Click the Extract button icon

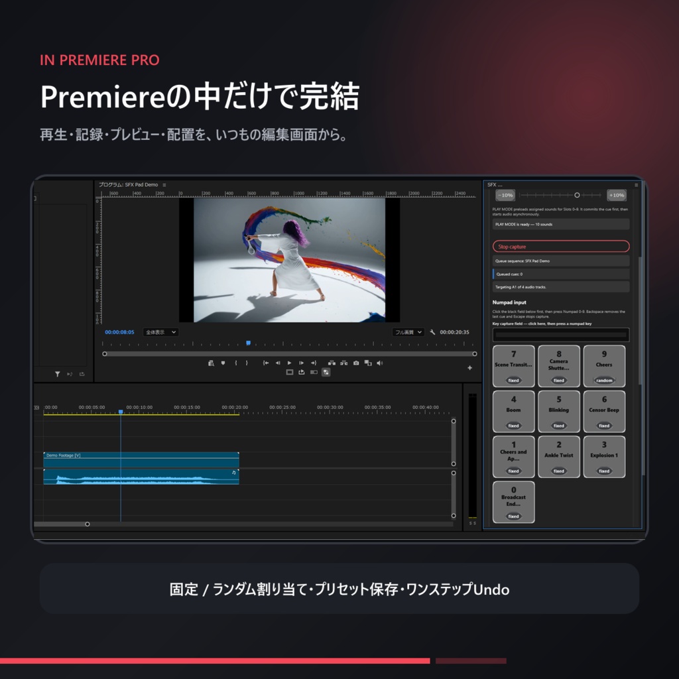(x=344, y=363)
